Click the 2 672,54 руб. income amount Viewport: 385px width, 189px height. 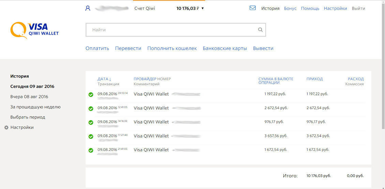tap(318, 108)
